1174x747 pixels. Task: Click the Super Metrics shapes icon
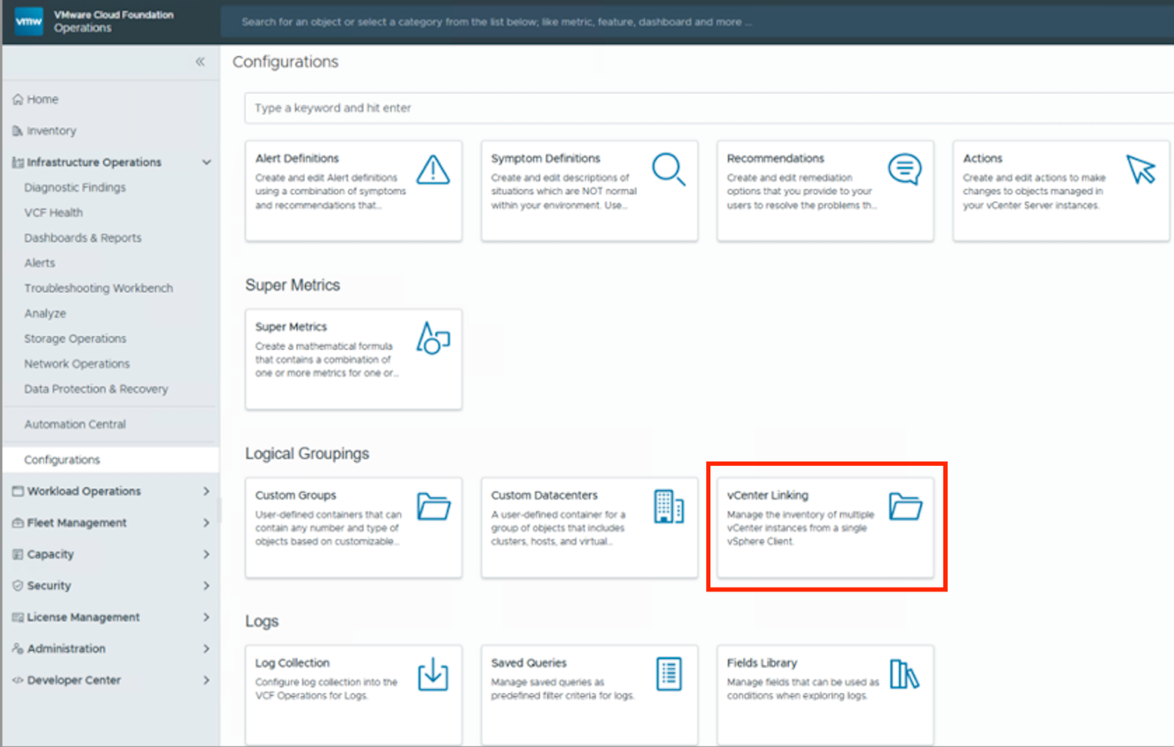[433, 338]
